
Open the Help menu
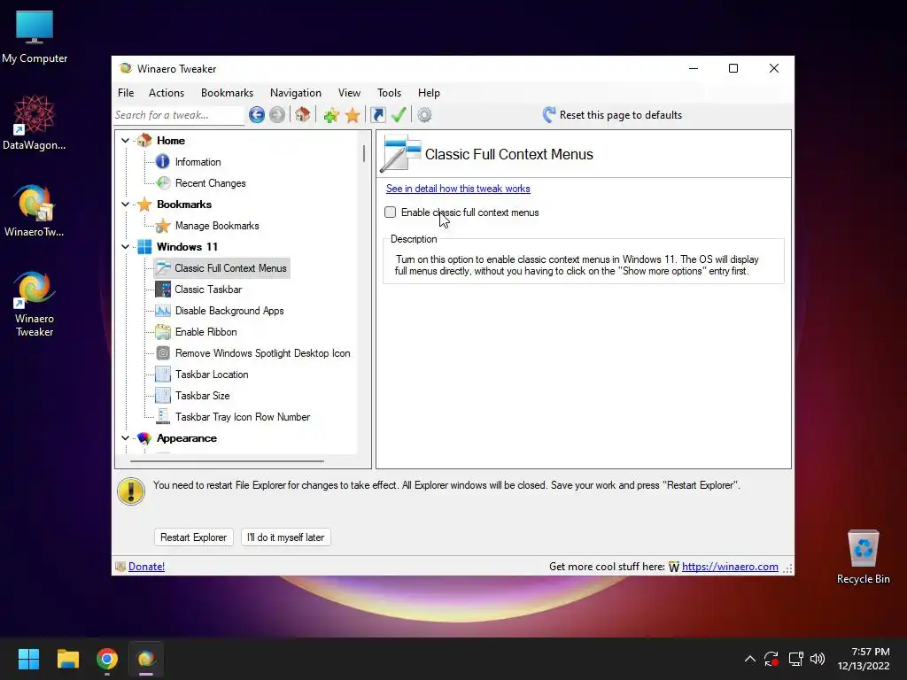[429, 92]
